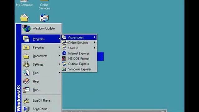Image resolution: width=199 pixels, height=112 pixels.
Task: Expand the Online Services submenu arrow
Action: [95, 43]
